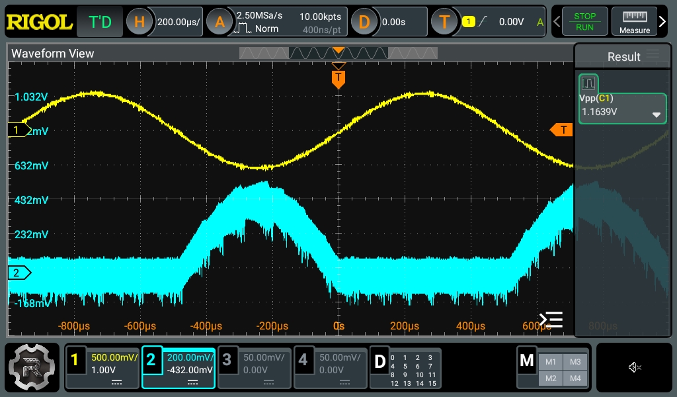Enable channel 3 label
The width and height of the screenshot is (677, 397).
[x=227, y=359]
